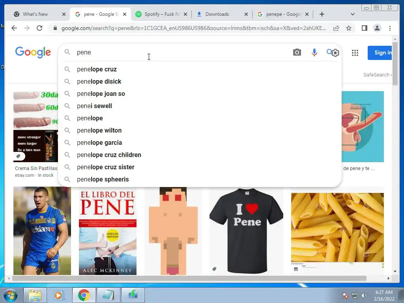Open Chrome three-dot menu
This screenshot has height=303, width=404.
click(390, 28)
